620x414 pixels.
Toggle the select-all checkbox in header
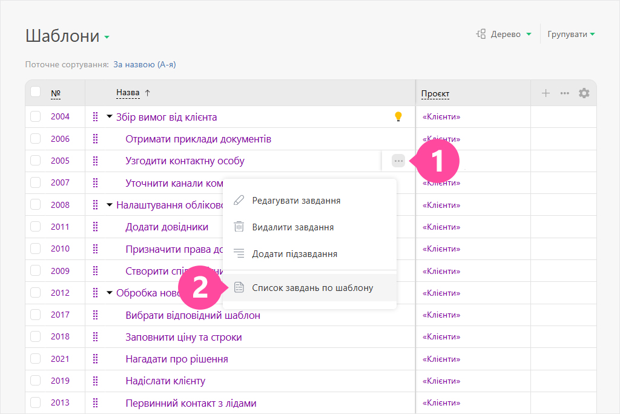[x=36, y=92]
